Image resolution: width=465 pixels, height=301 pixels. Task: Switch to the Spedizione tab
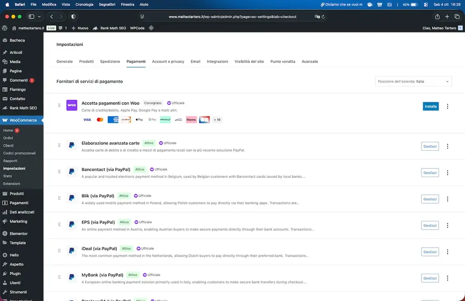point(110,61)
